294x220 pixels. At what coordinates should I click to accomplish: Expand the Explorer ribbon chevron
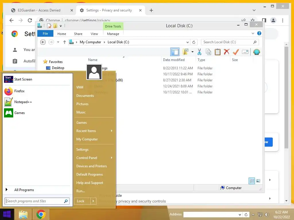(253, 33)
